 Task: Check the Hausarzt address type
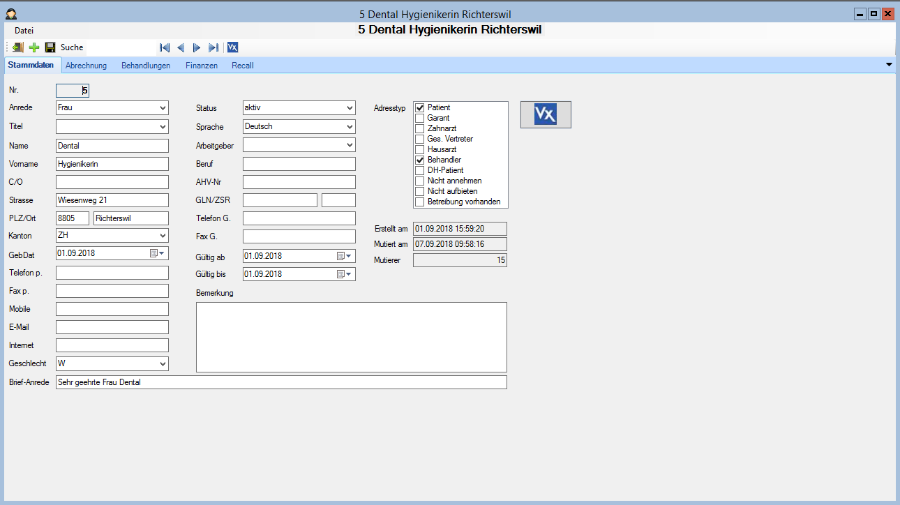[420, 149]
